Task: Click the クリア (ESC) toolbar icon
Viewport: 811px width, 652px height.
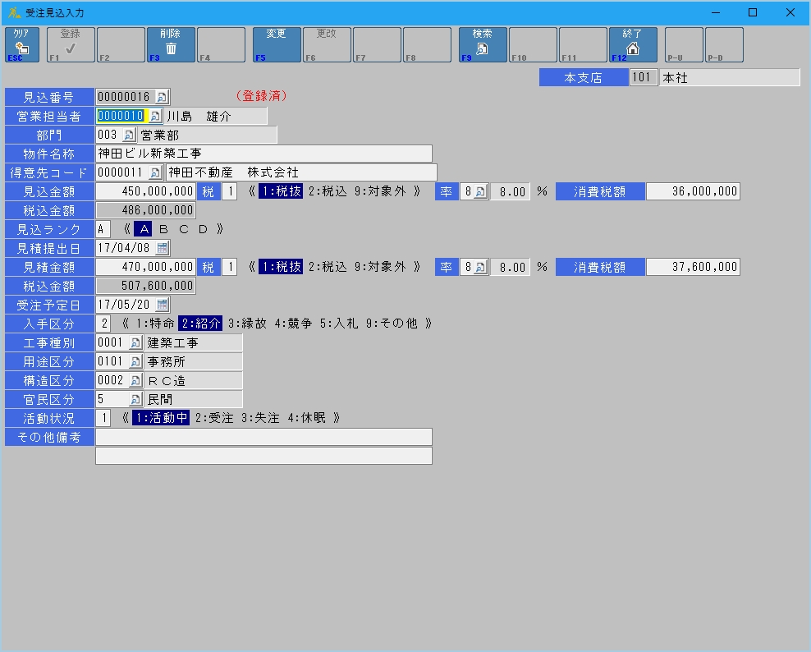Action: [21, 45]
